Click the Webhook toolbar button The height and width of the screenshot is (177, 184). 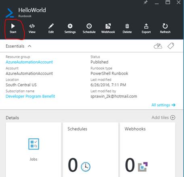108,29
